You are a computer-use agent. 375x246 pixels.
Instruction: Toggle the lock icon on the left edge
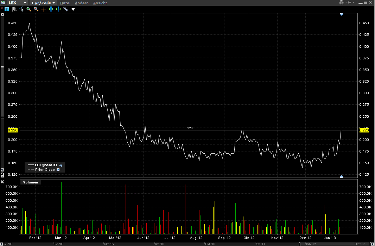pos(2,175)
